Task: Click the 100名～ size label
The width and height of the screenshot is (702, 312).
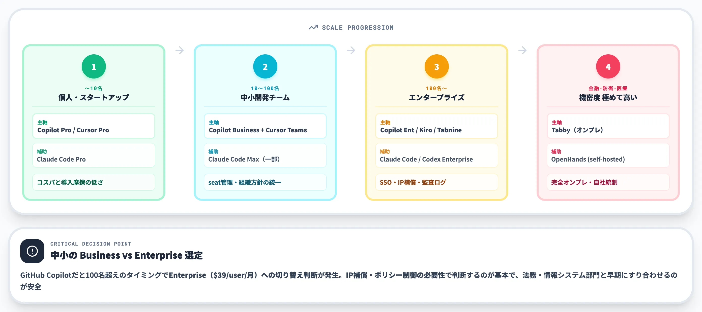Action: (x=436, y=88)
